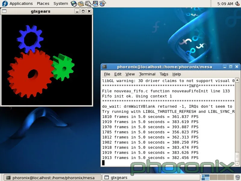
Task: Click the '362.313 FPS' terminal line
Action: 150,137
